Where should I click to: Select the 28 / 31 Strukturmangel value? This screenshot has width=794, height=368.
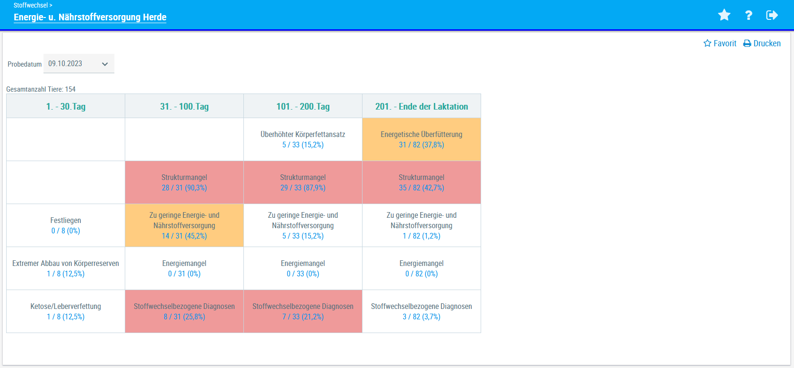[184, 188]
